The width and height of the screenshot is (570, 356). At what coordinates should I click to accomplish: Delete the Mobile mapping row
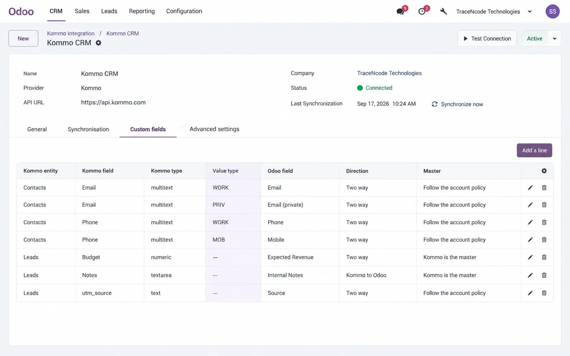click(544, 240)
